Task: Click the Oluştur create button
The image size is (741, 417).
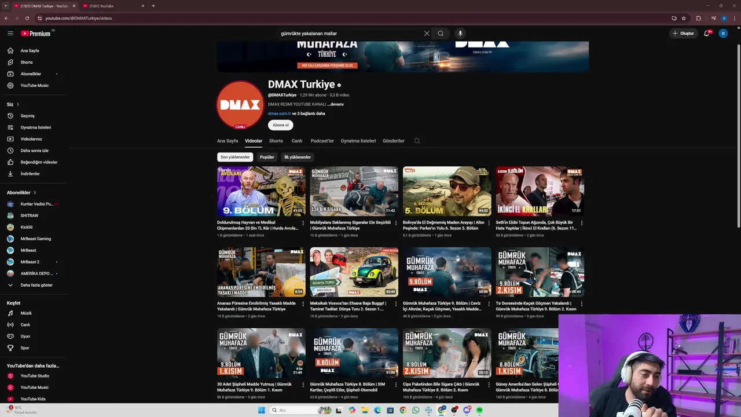Action: tap(683, 34)
